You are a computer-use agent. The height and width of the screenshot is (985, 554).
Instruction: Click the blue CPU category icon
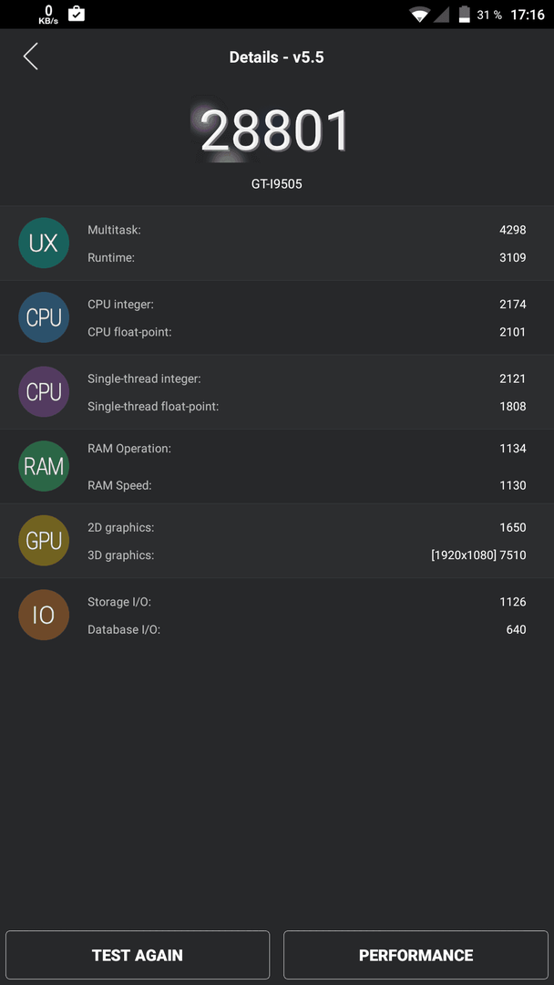pos(44,317)
